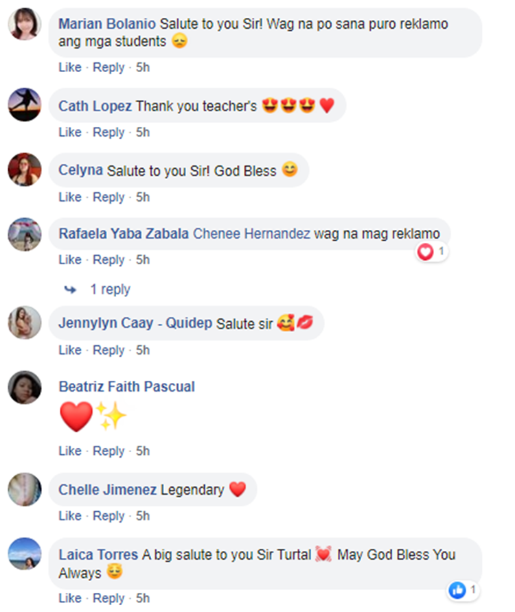Image resolution: width=515 pixels, height=612 pixels.
Task: Visit Beatriz Faith Pascual's profile name link
Action: [x=127, y=387]
